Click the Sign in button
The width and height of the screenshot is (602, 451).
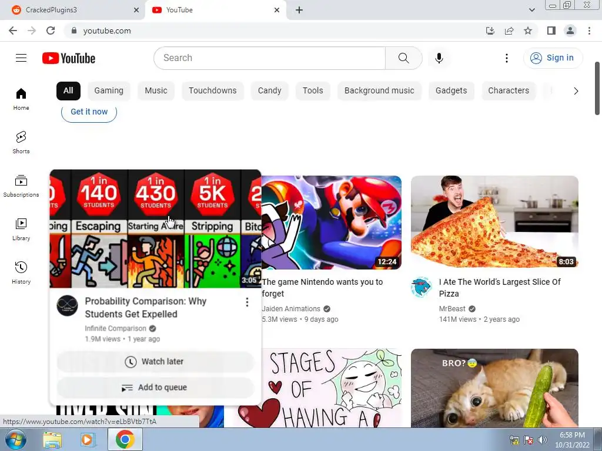[553, 58]
